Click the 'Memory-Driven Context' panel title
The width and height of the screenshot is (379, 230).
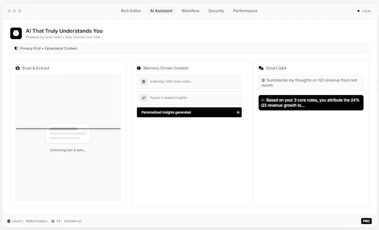(166, 68)
